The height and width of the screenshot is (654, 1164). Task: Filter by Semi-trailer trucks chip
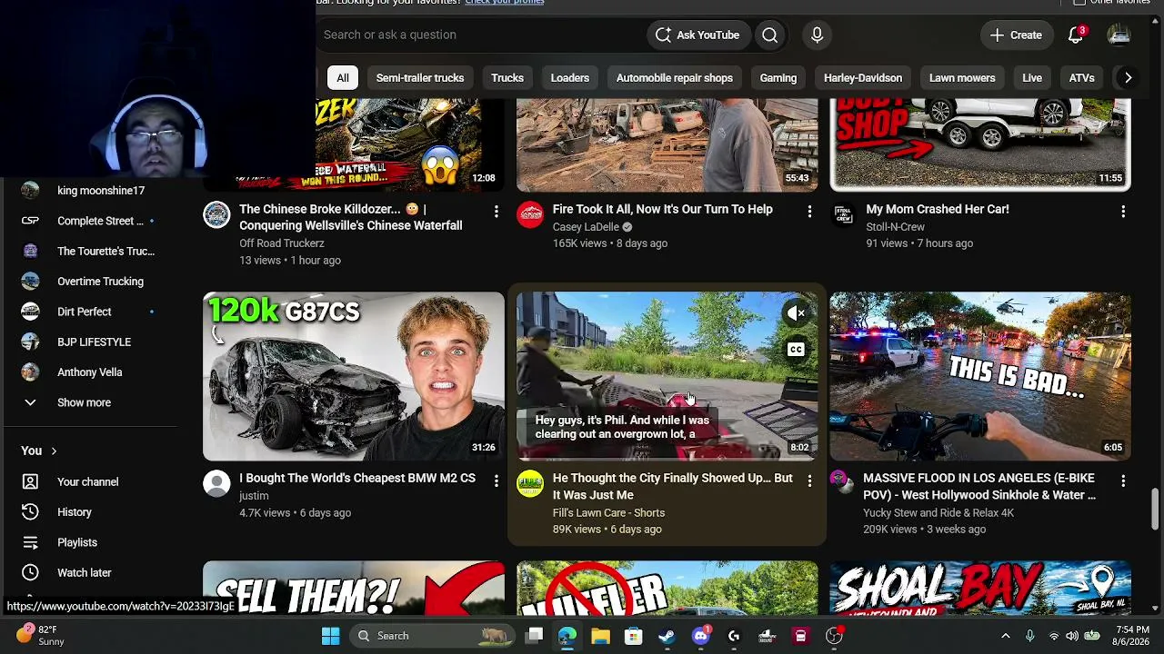point(420,78)
